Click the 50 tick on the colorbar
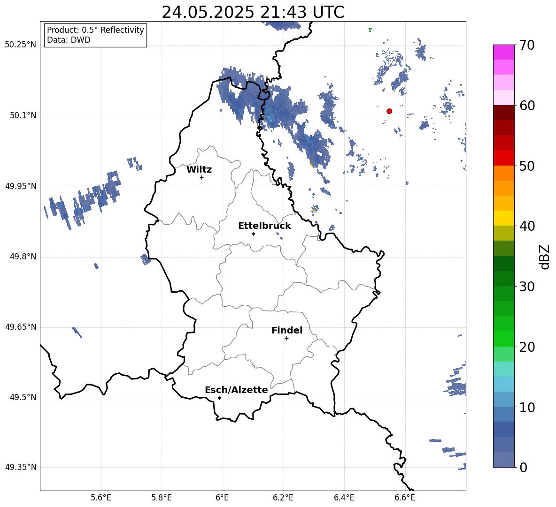The image size is (556, 507). point(527,166)
